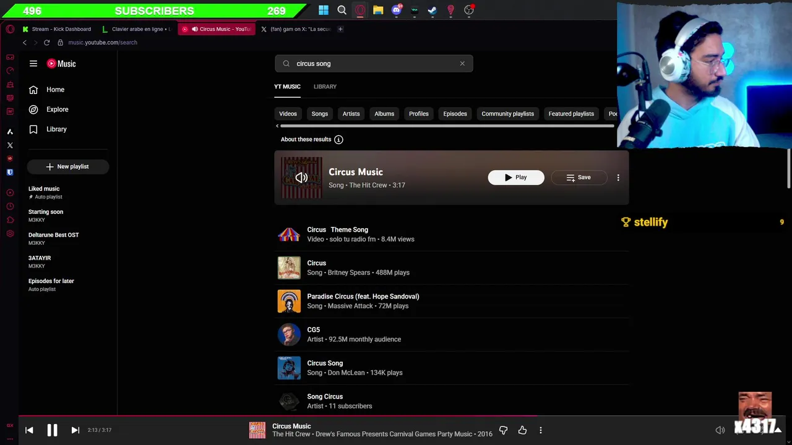792x445 pixels.
Task: Open Windows taskbar search
Action: pos(342,10)
